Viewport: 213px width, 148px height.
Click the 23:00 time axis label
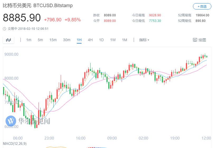click(x=49, y=138)
